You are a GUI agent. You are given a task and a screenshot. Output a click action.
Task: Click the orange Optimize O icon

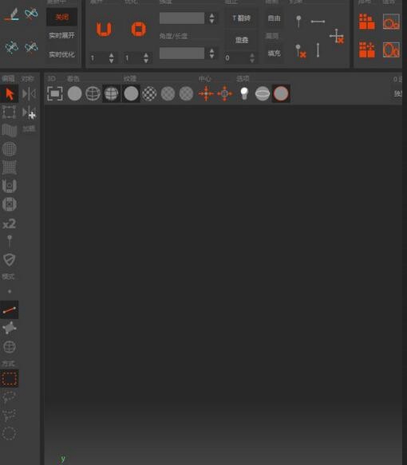pyautogui.click(x=139, y=29)
